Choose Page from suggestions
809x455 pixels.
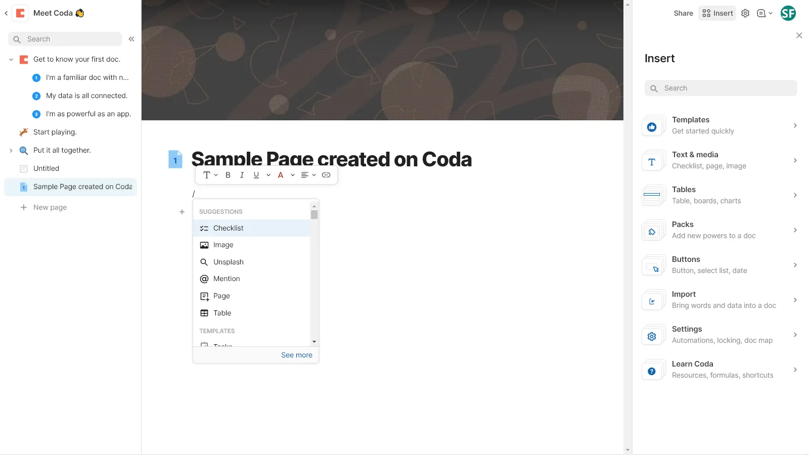click(x=251, y=296)
